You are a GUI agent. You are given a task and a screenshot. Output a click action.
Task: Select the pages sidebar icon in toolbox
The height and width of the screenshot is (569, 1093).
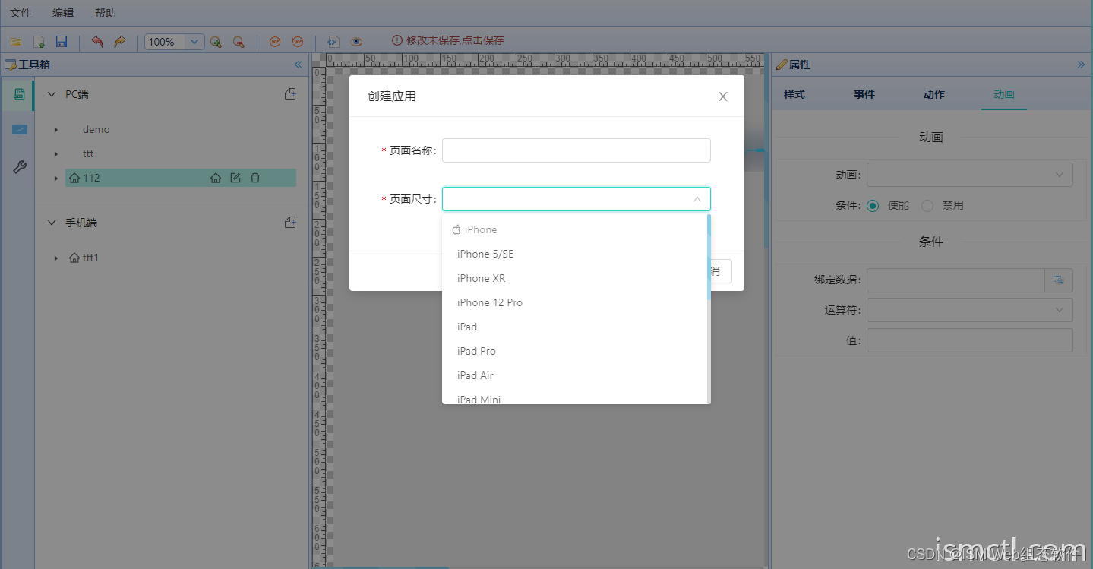coord(19,94)
